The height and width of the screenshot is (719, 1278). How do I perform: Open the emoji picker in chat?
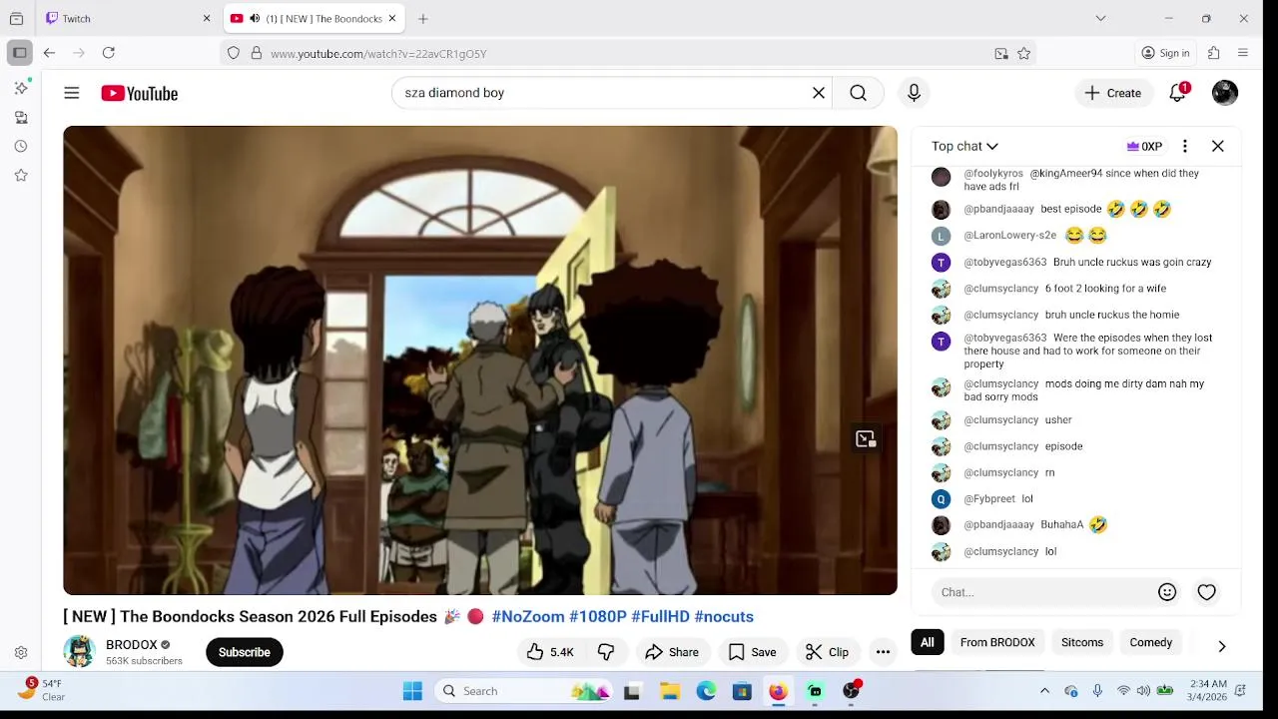1167,592
